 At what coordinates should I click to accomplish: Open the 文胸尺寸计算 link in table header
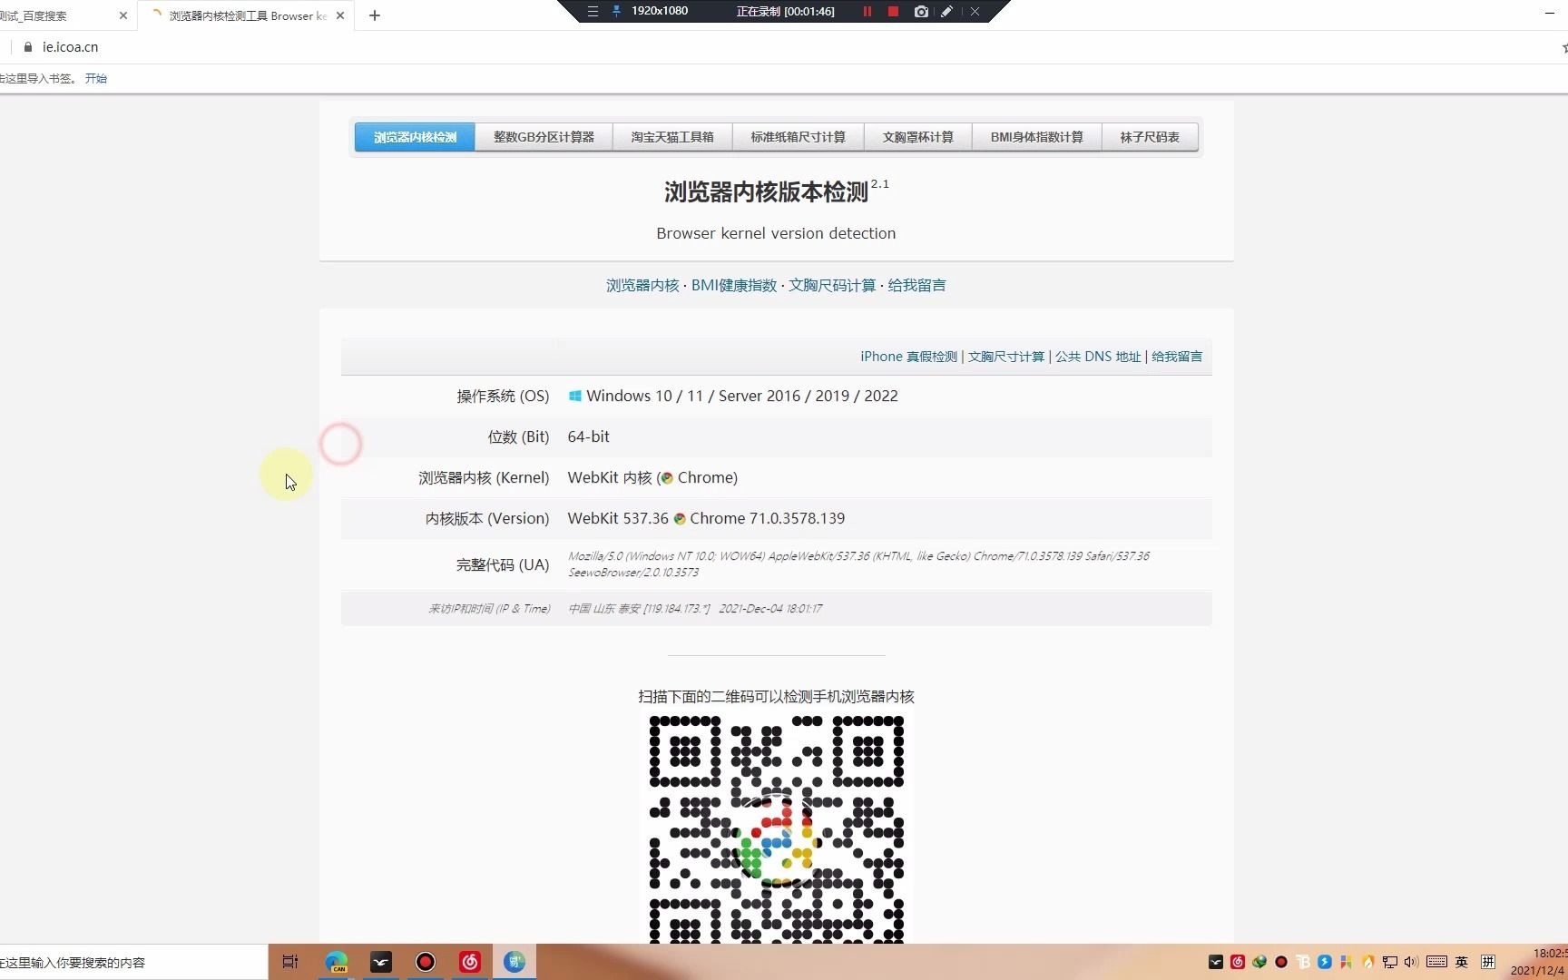coord(1006,357)
